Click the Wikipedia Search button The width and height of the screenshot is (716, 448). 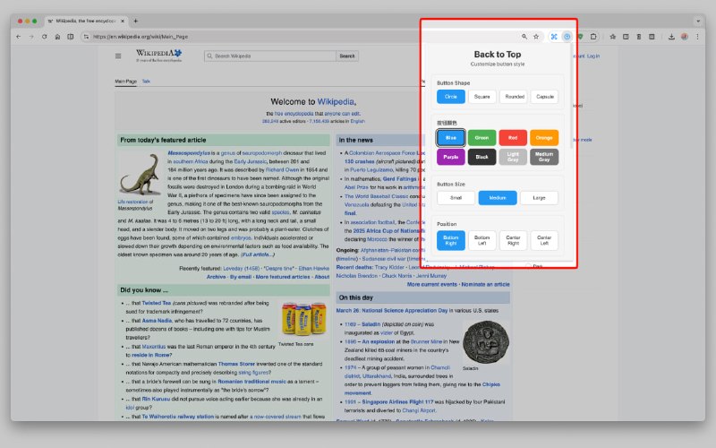(347, 56)
